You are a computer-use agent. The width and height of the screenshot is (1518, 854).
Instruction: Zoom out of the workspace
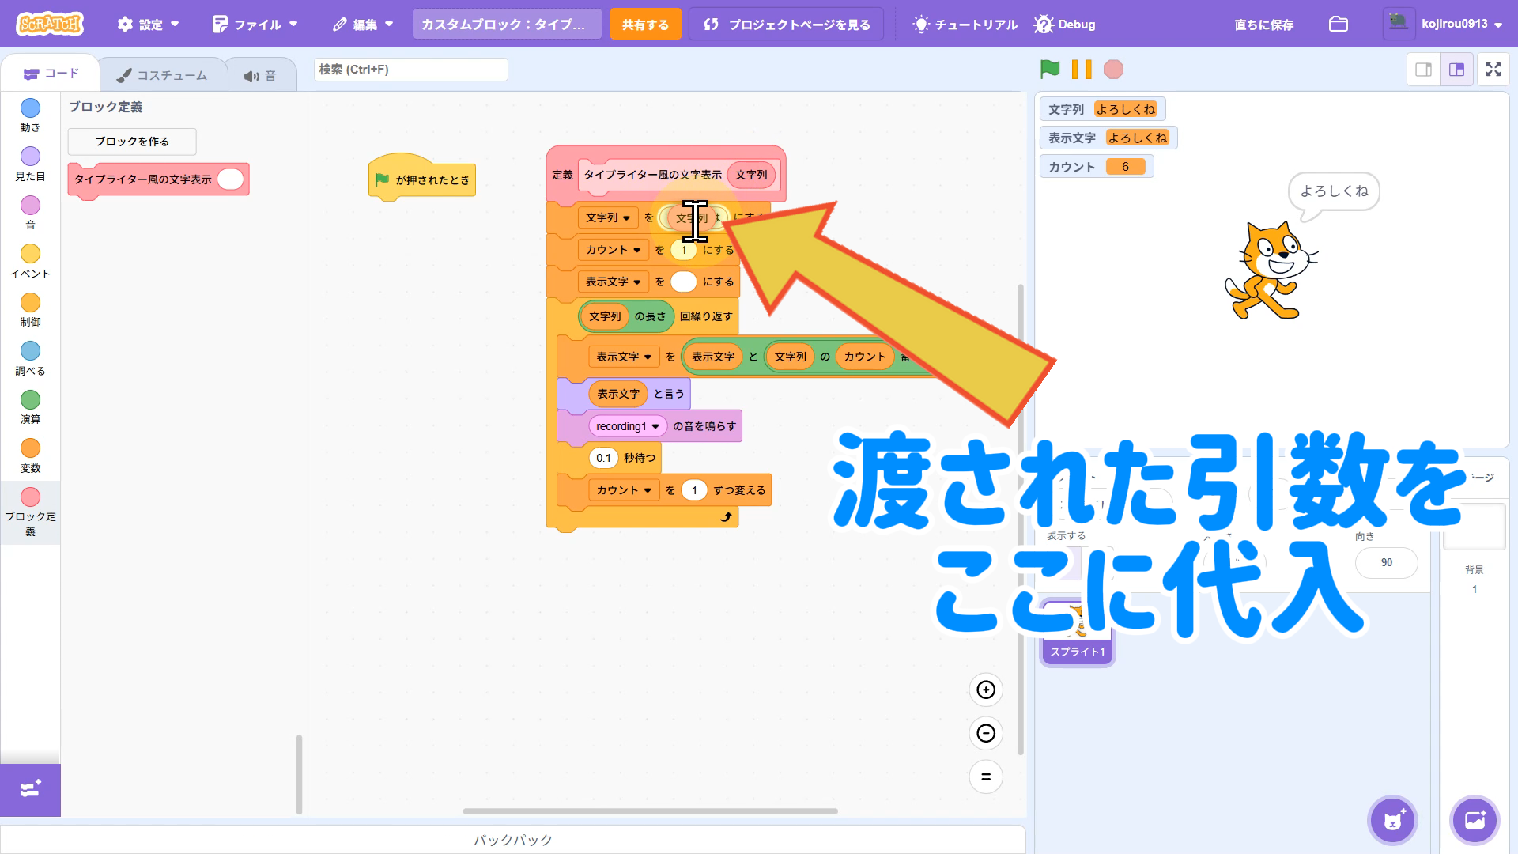[x=986, y=733]
